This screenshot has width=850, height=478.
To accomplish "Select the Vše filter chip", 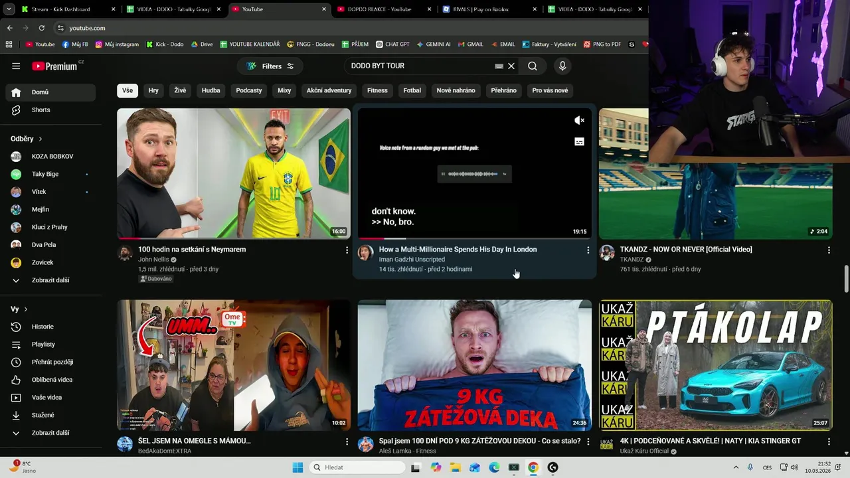I will pyautogui.click(x=127, y=90).
